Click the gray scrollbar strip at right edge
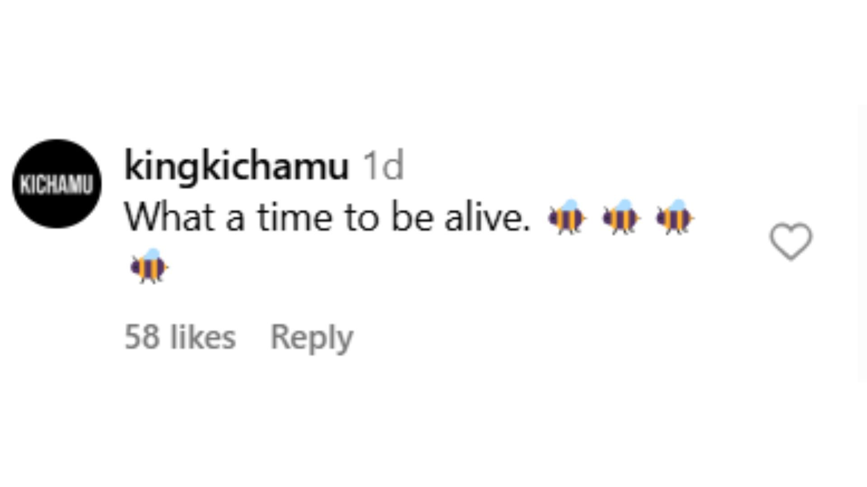 (862, 243)
